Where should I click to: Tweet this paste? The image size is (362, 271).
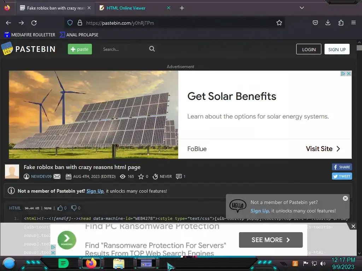pyautogui.click(x=342, y=176)
